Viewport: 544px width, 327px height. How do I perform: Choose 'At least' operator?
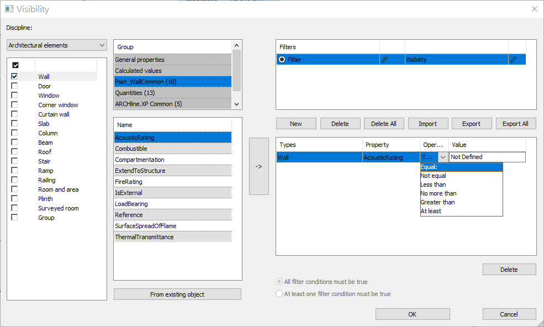point(461,211)
